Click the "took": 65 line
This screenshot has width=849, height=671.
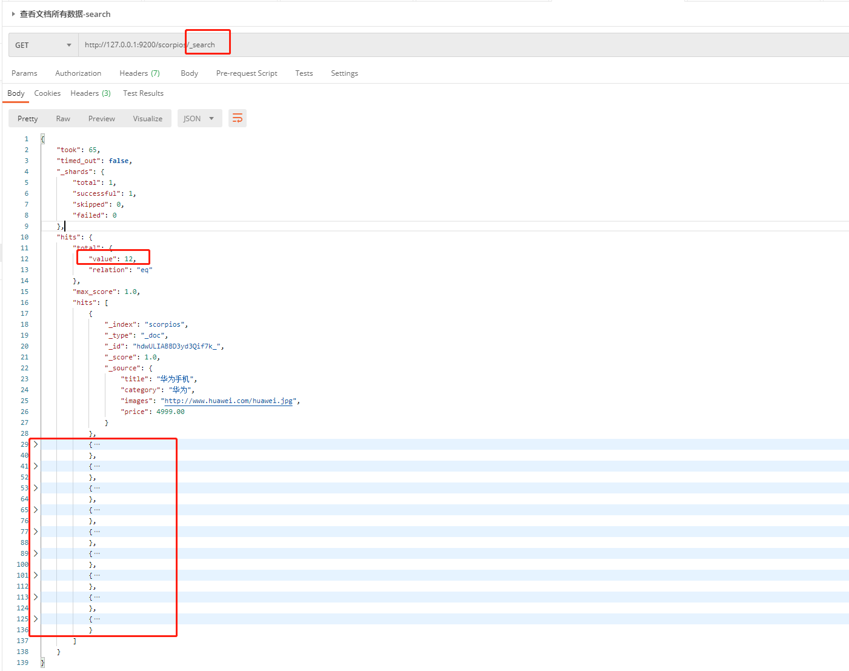coord(78,150)
